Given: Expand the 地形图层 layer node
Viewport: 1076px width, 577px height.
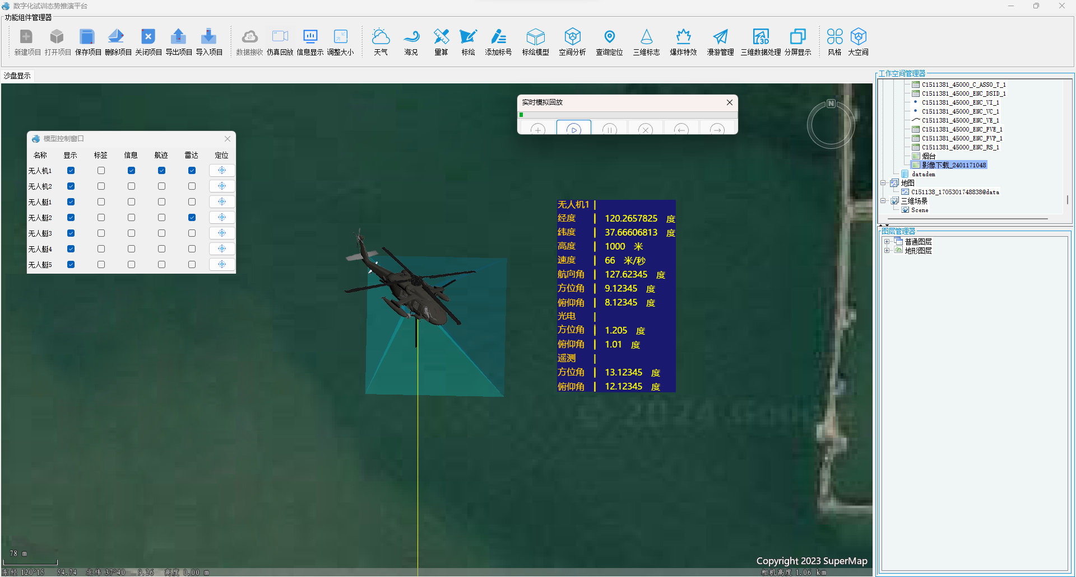Looking at the screenshot, I should 887,251.
